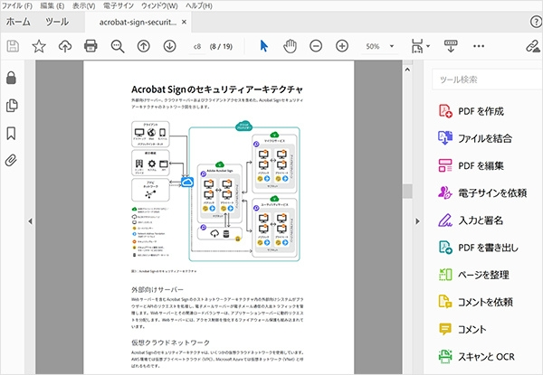Collapse the right tools pane arrow
The image size is (543, 375).
pos(417,220)
